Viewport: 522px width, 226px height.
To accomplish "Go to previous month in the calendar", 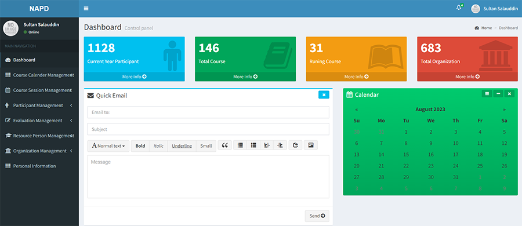I will (x=357, y=109).
